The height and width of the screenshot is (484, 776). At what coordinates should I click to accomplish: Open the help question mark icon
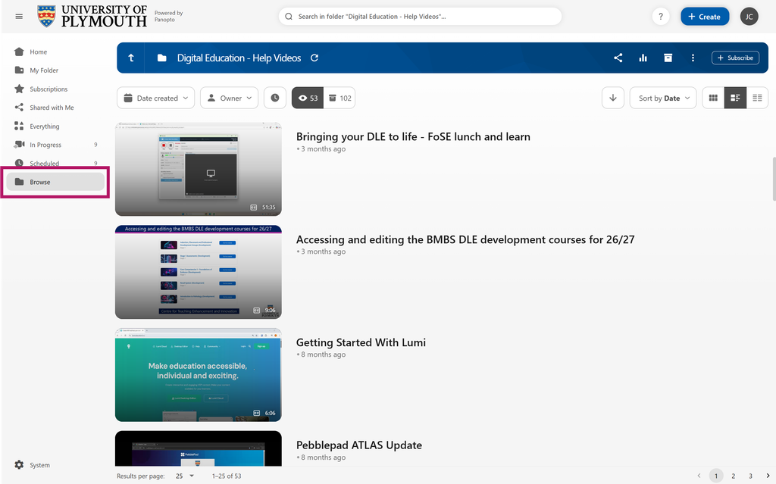click(x=660, y=17)
